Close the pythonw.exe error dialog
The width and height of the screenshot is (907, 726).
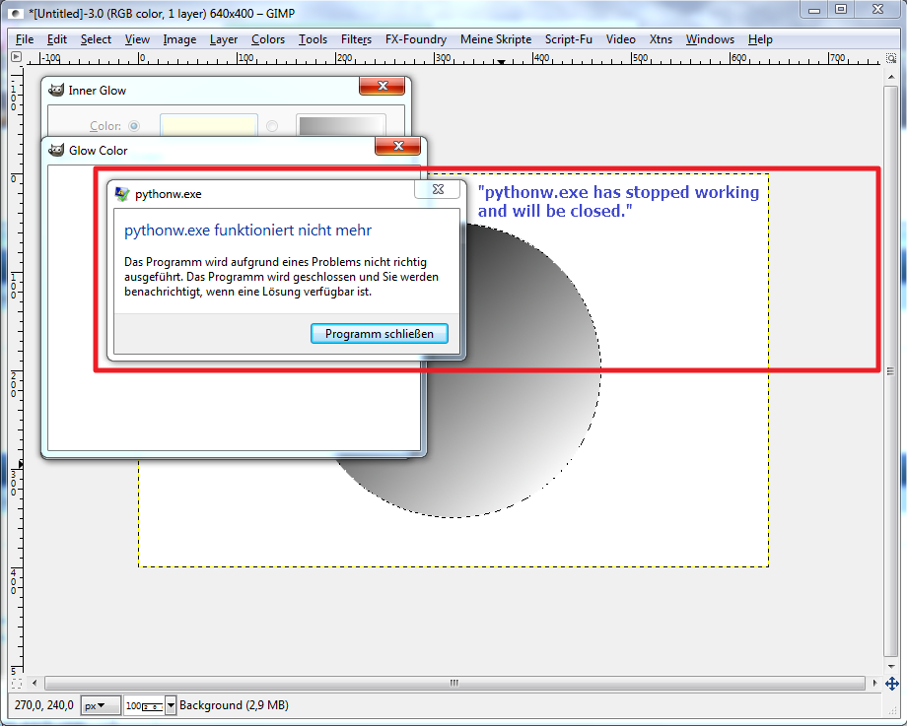438,189
